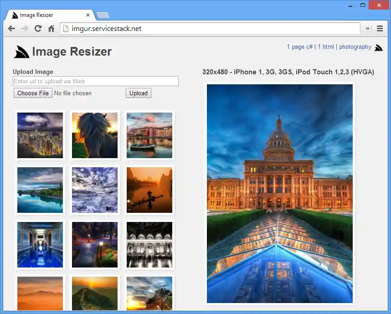
Task: Select the black and white building thumbnail
Action: pyautogui.click(x=149, y=245)
